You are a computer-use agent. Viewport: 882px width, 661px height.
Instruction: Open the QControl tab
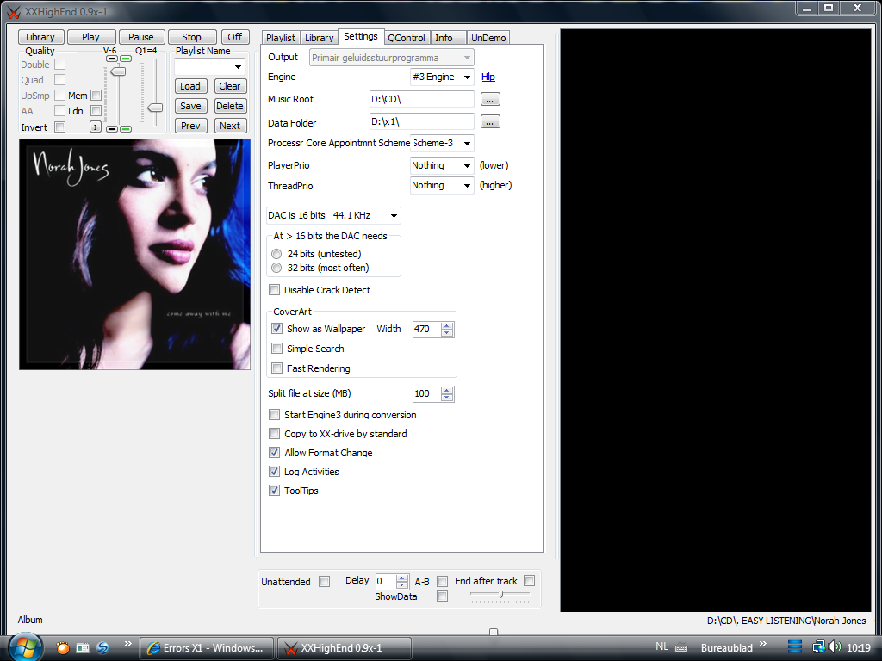pyautogui.click(x=407, y=38)
